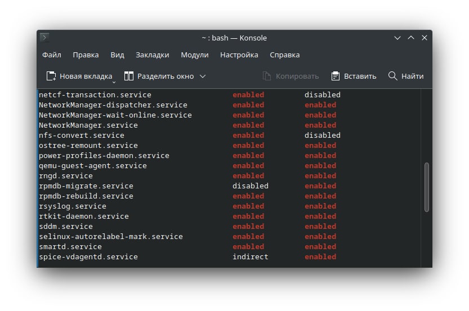Click the Разделить окно split view icon
The image size is (469, 311).
[129, 76]
